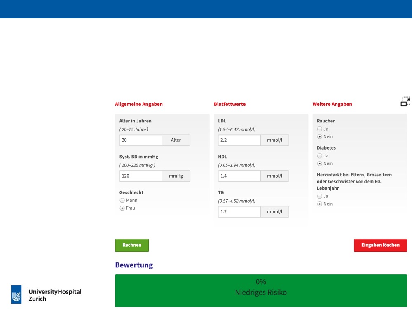Select Nein under Raucher

tap(320, 137)
